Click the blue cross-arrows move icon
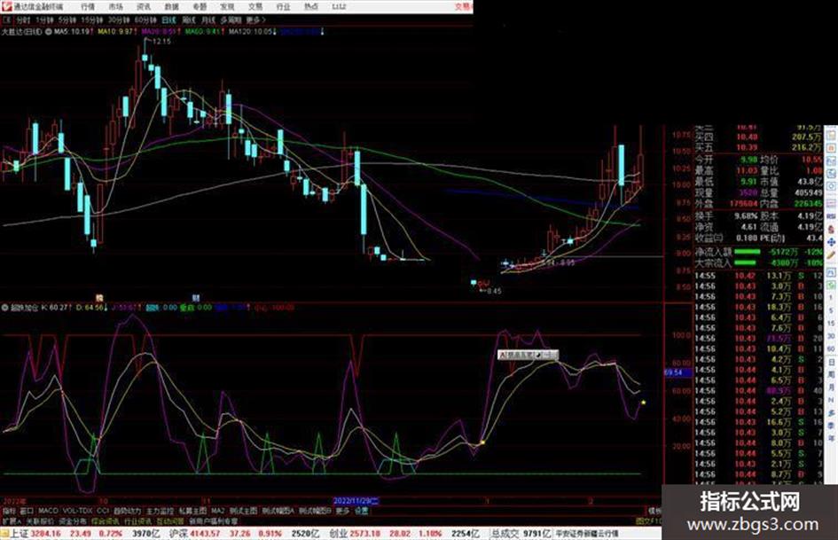Screen dimensions: 838x540 [831, 242]
